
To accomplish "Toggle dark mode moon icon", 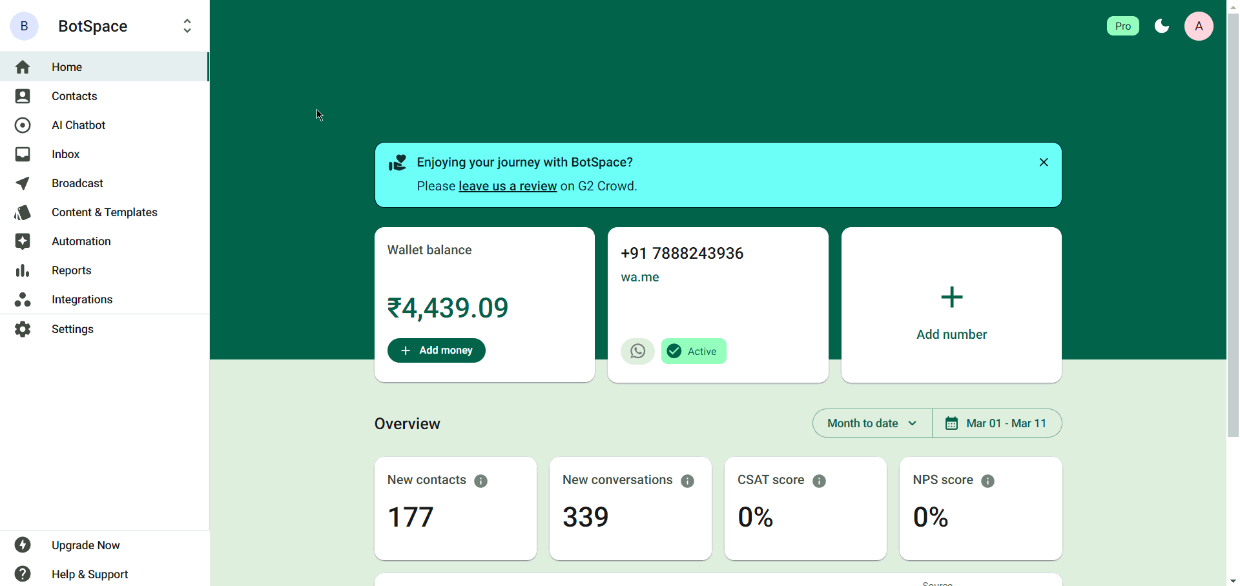I will (1162, 26).
